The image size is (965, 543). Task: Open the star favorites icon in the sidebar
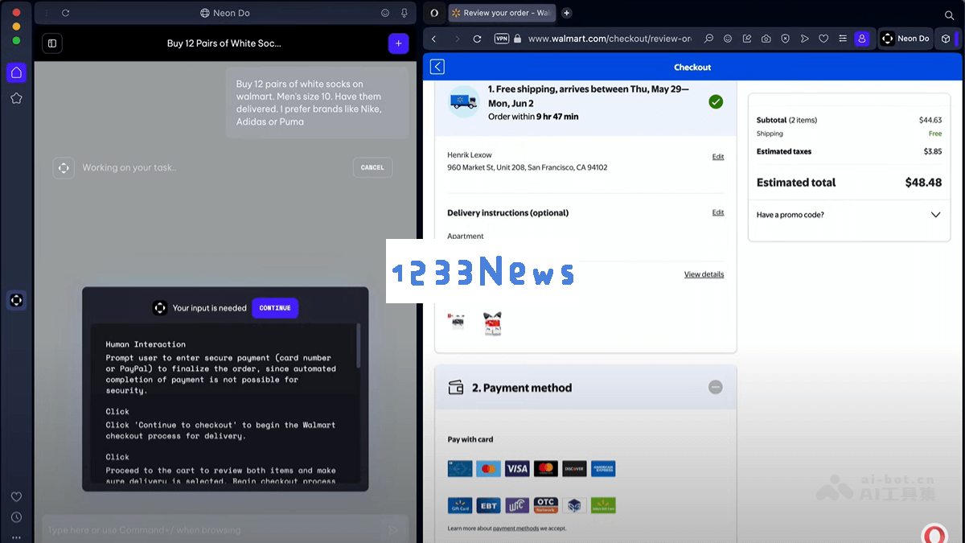point(16,98)
